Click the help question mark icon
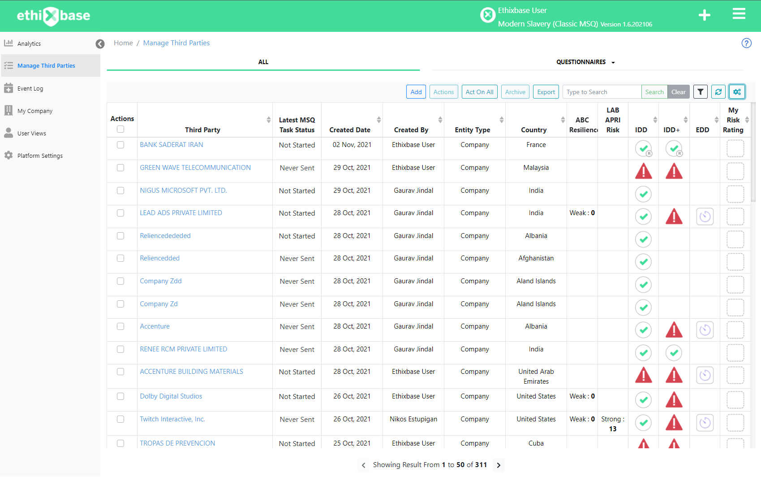This screenshot has width=761, height=481. click(x=746, y=43)
